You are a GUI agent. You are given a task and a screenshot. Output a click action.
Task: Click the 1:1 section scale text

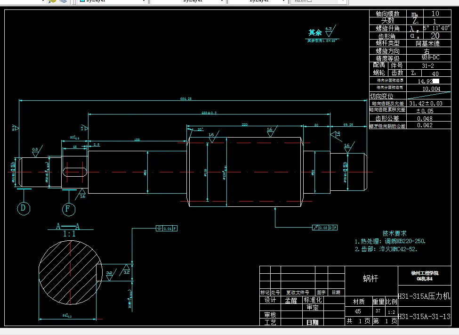tap(69, 234)
